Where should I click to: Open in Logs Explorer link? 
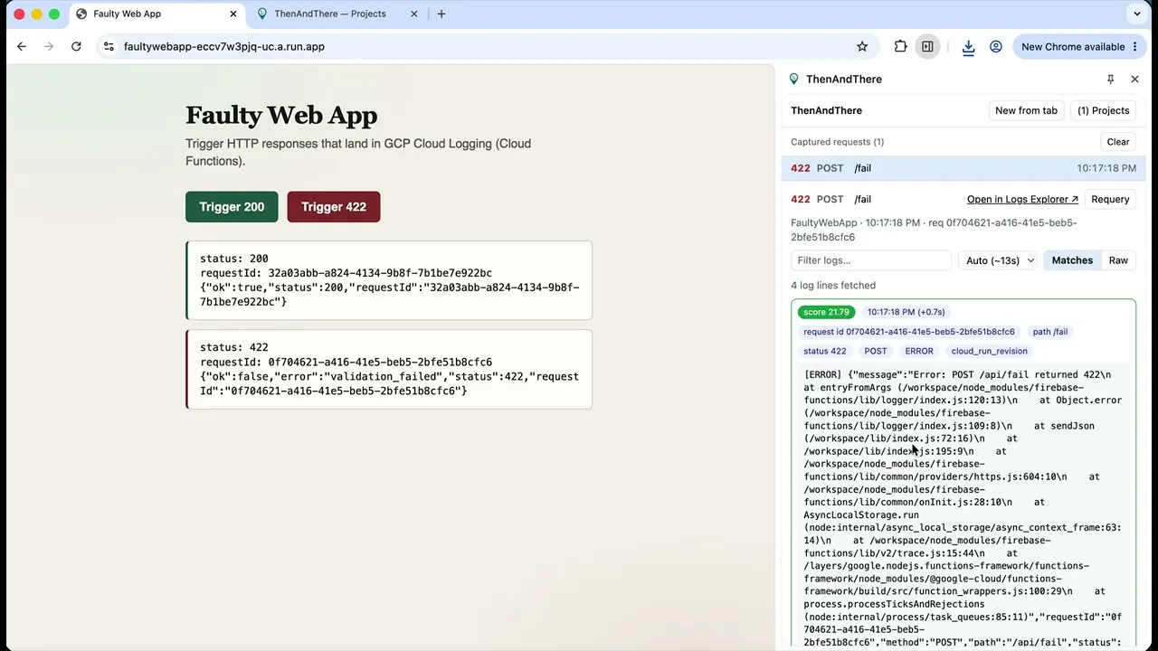1022,199
